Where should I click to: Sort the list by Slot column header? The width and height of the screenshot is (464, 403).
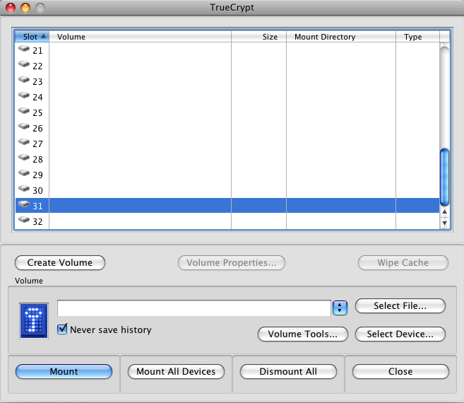coord(32,37)
